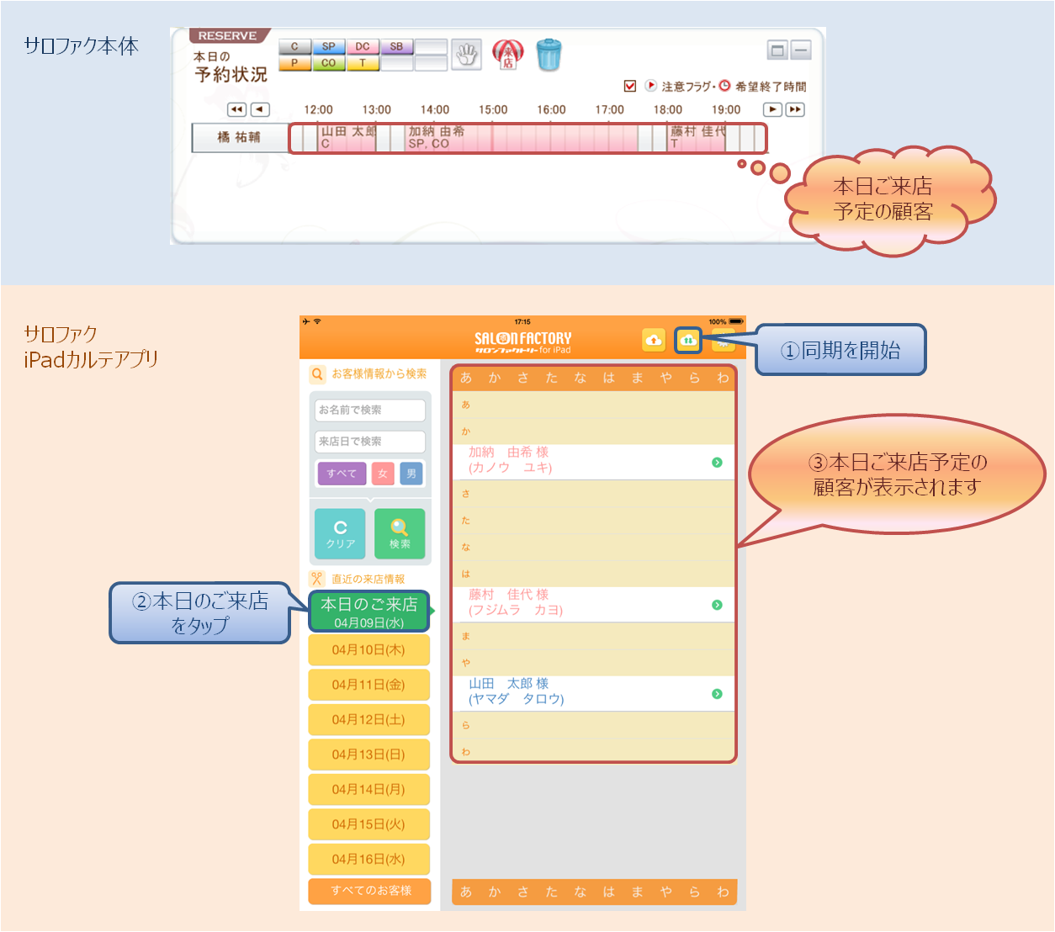Click the 19:00 time label on the timeline
This screenshot has width=1055, height=932.
pyautogui.click(x=726, y=110)
